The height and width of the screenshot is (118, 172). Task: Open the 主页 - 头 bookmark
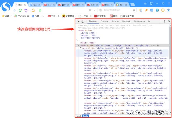pyautogui.click(x=54, y=16)
